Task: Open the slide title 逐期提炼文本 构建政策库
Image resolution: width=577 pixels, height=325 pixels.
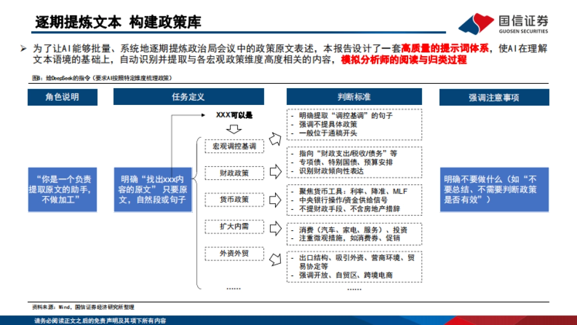Action: (119, 22)
